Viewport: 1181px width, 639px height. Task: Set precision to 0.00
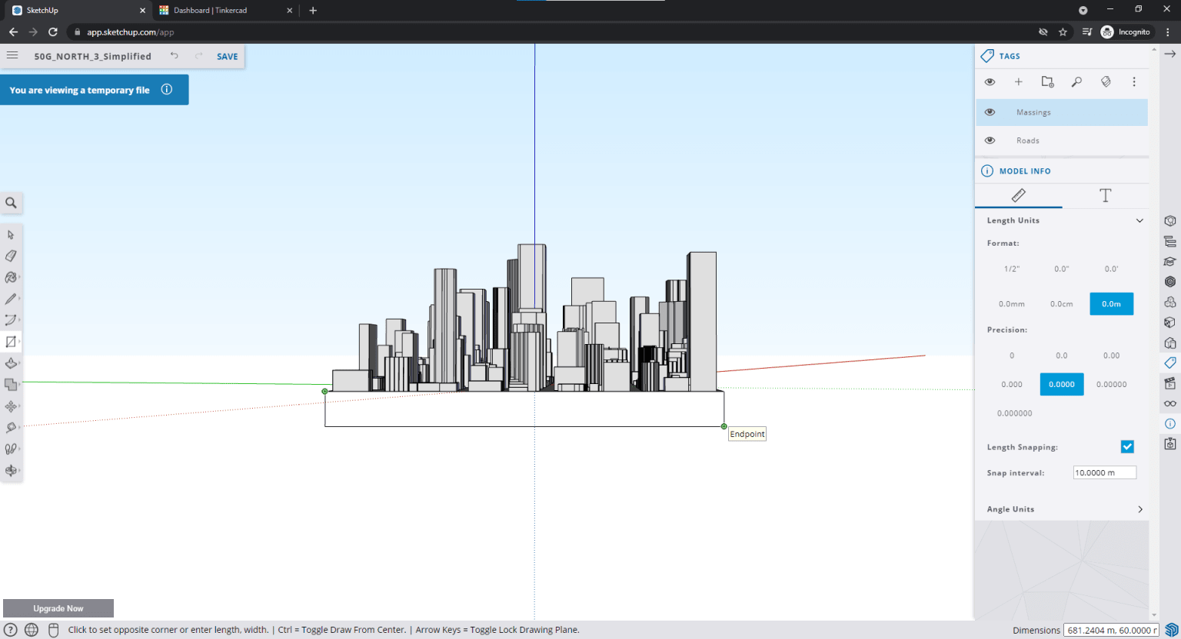1111,356
